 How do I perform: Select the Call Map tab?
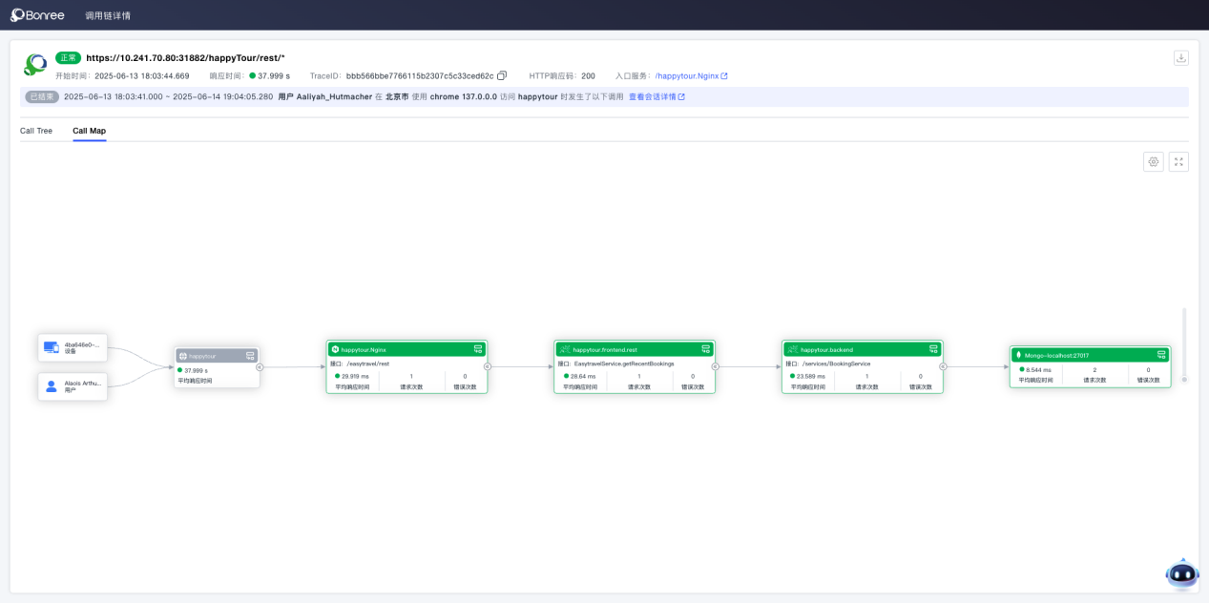[x=89, y=131]
